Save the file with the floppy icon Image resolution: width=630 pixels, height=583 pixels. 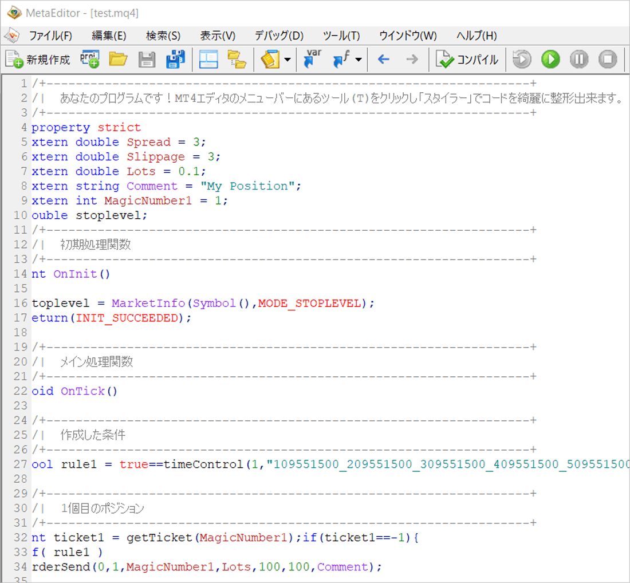[x=147, y=60]
